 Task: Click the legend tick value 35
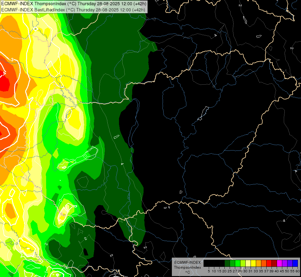[x=261, y=271]
